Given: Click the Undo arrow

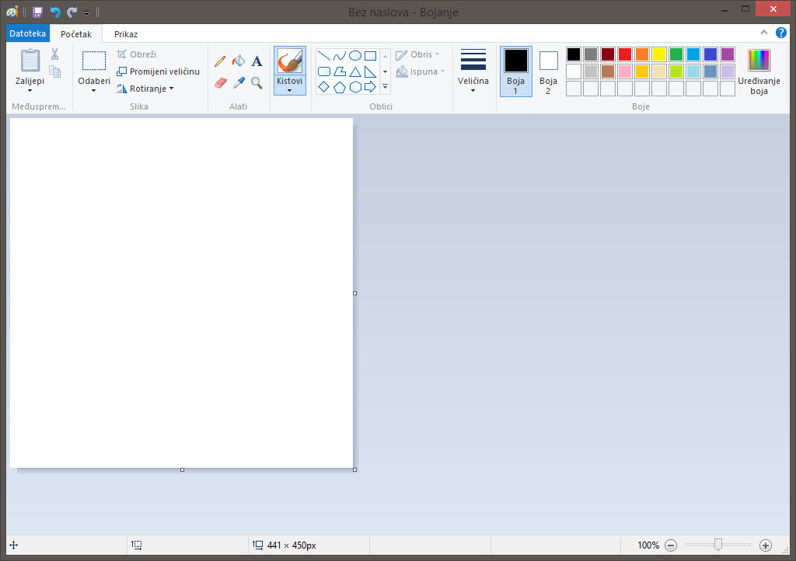Looking at the screenshot, I should click(55, 12).
